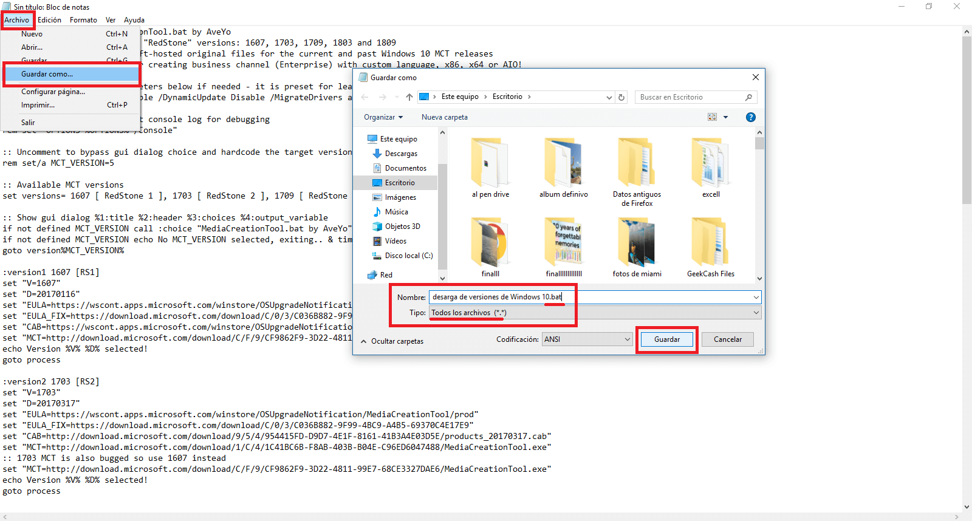Select the 'fotos de miami' folder
Viewport: 972px width, 521px height.
coord(637,248)
